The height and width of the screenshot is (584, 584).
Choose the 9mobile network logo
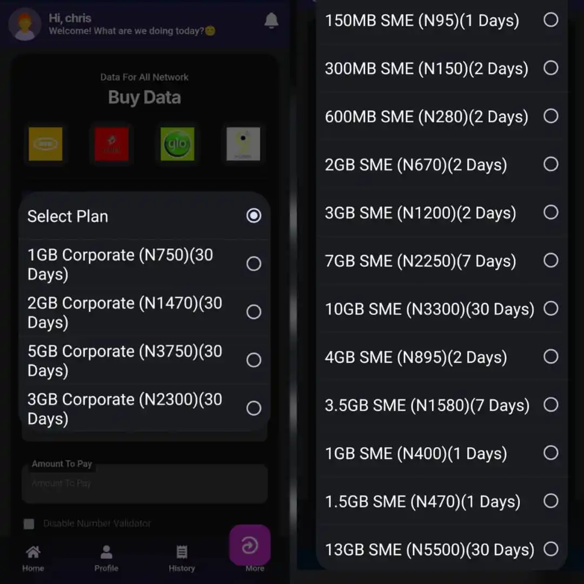coord(243,144)
